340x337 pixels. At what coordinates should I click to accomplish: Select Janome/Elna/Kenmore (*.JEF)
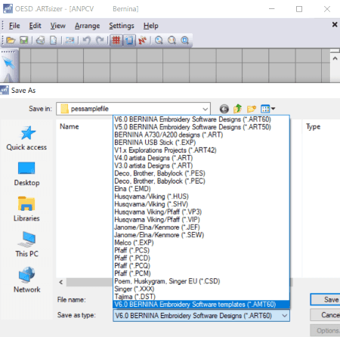click(201, 227)
